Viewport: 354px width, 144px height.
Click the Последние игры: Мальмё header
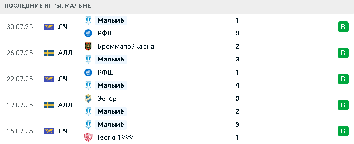click(48, 6)
